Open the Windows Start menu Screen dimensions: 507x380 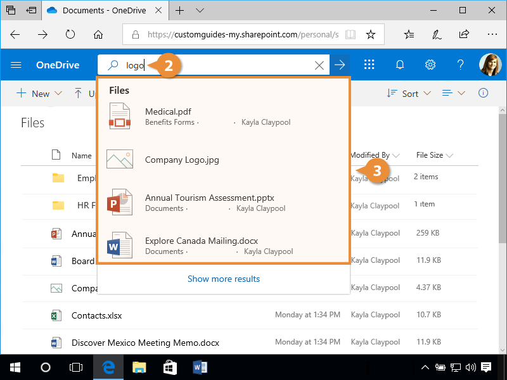[x=15, y=367]
